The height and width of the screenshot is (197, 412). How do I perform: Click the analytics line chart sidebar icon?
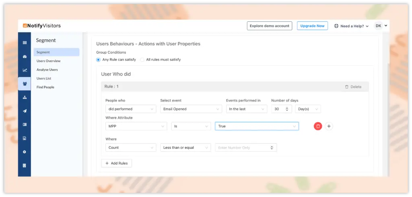pyautogui.click(x=25, y=70)
